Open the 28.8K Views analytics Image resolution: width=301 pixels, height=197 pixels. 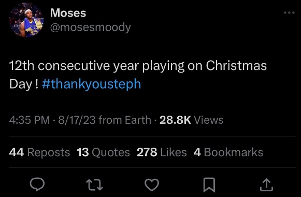[x=191, y=120]
